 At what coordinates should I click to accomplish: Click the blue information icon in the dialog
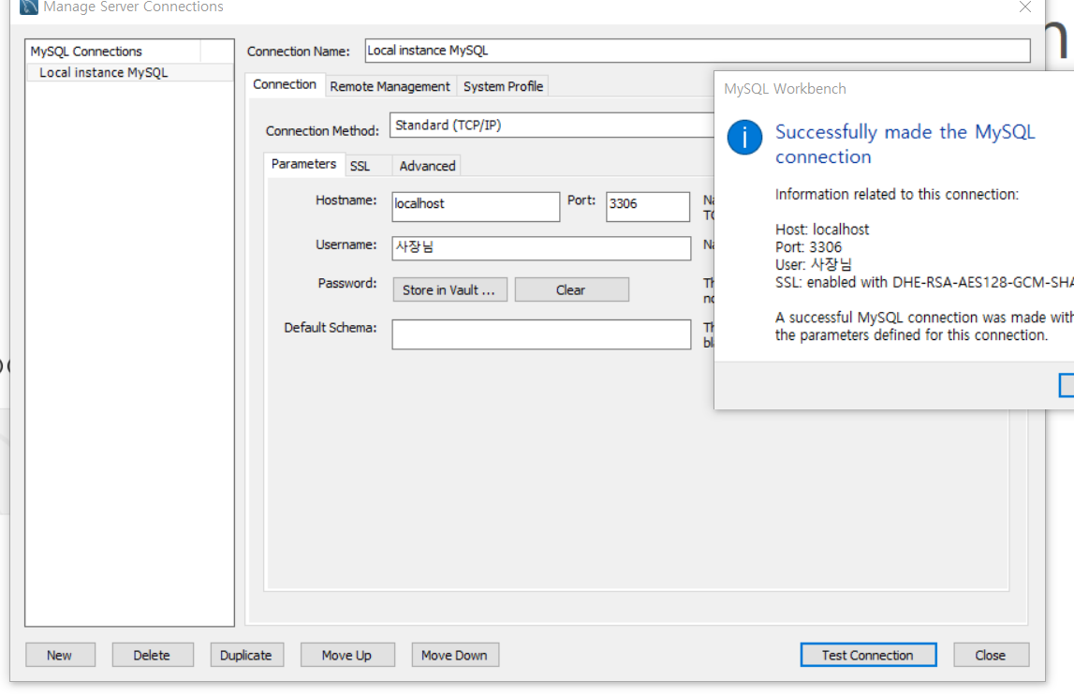pyautogui.click(x=744, y=137)
